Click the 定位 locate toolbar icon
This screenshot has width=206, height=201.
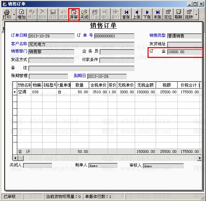[168, 14]
